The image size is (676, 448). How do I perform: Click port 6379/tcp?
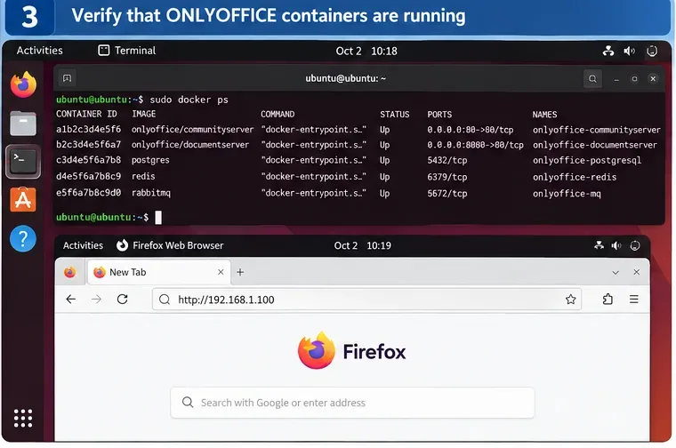[x=447, y=177]
